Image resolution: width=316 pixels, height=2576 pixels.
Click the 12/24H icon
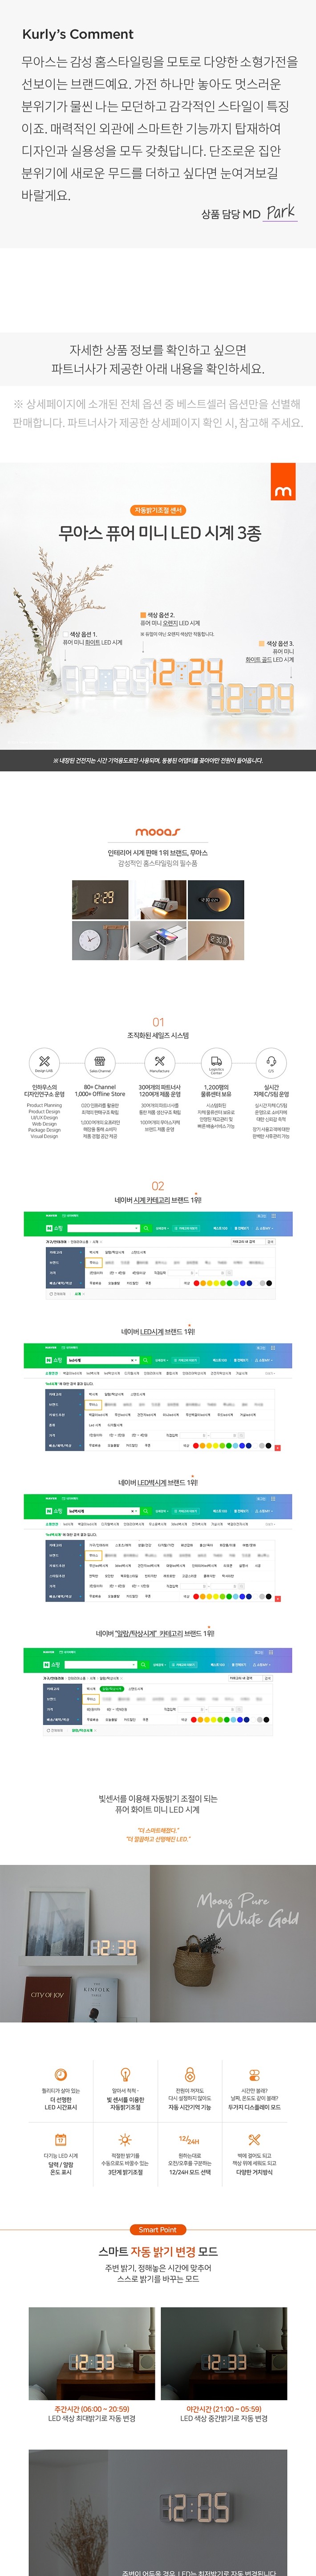[x=190, y=2139]
